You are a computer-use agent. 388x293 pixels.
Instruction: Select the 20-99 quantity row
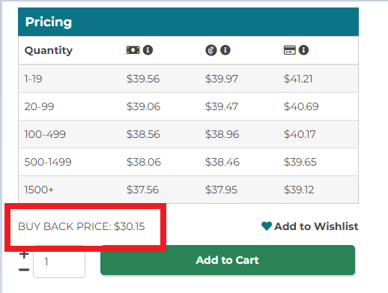[x=188, y=106]
